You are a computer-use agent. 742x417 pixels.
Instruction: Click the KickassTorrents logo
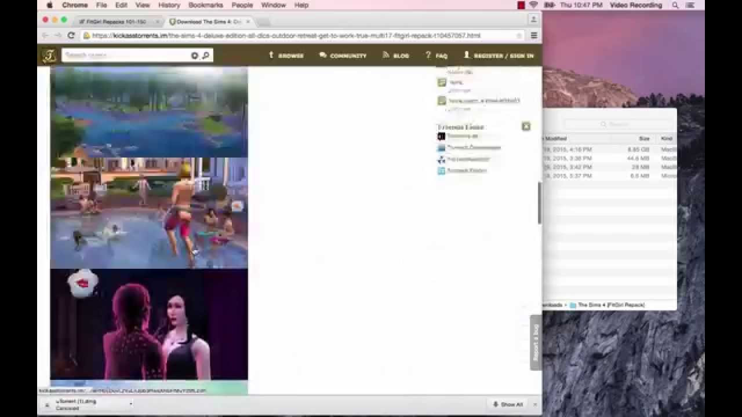pyautogui.click(x=49, y=56)
